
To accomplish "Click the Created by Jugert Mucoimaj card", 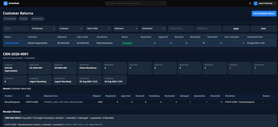I will [x=40, y=80].
